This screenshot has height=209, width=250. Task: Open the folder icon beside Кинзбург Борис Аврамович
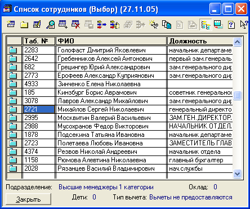[x=13, y=92]
